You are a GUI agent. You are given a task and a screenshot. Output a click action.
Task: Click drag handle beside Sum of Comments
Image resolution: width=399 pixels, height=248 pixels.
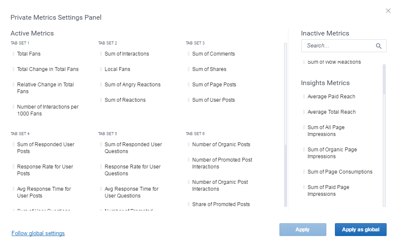click(x=188, y=54)
